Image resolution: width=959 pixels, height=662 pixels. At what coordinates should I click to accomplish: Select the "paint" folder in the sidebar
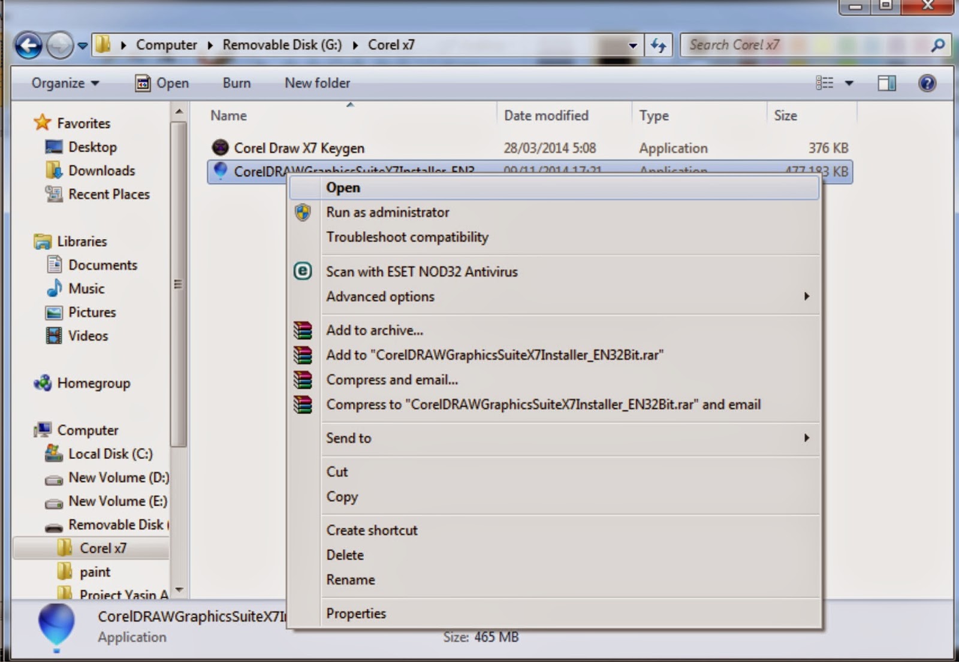pyautogui.click(x=95, y=572)
